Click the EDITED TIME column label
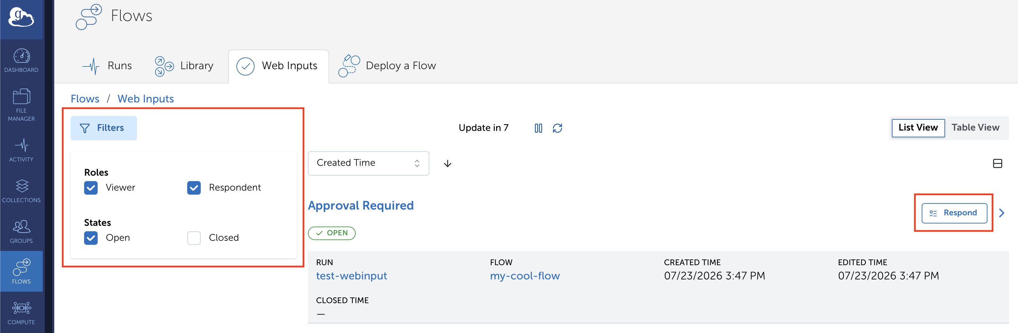Viewport: 1018px width, 333px height. coord(862,262)
